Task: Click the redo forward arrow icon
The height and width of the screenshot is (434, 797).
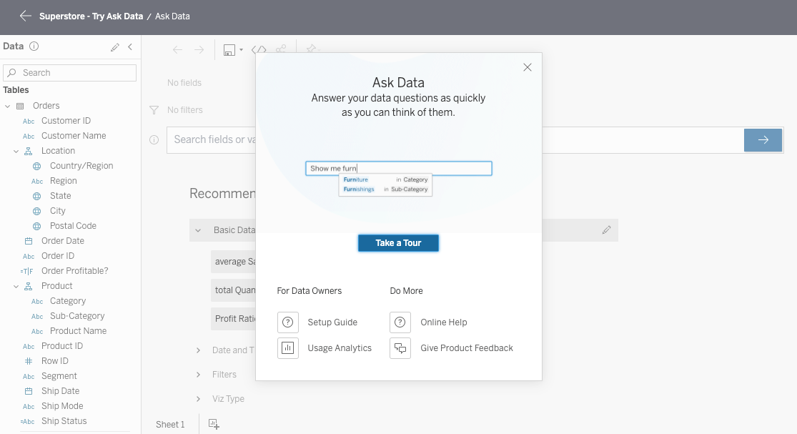Action: click(x=199, y=49)
